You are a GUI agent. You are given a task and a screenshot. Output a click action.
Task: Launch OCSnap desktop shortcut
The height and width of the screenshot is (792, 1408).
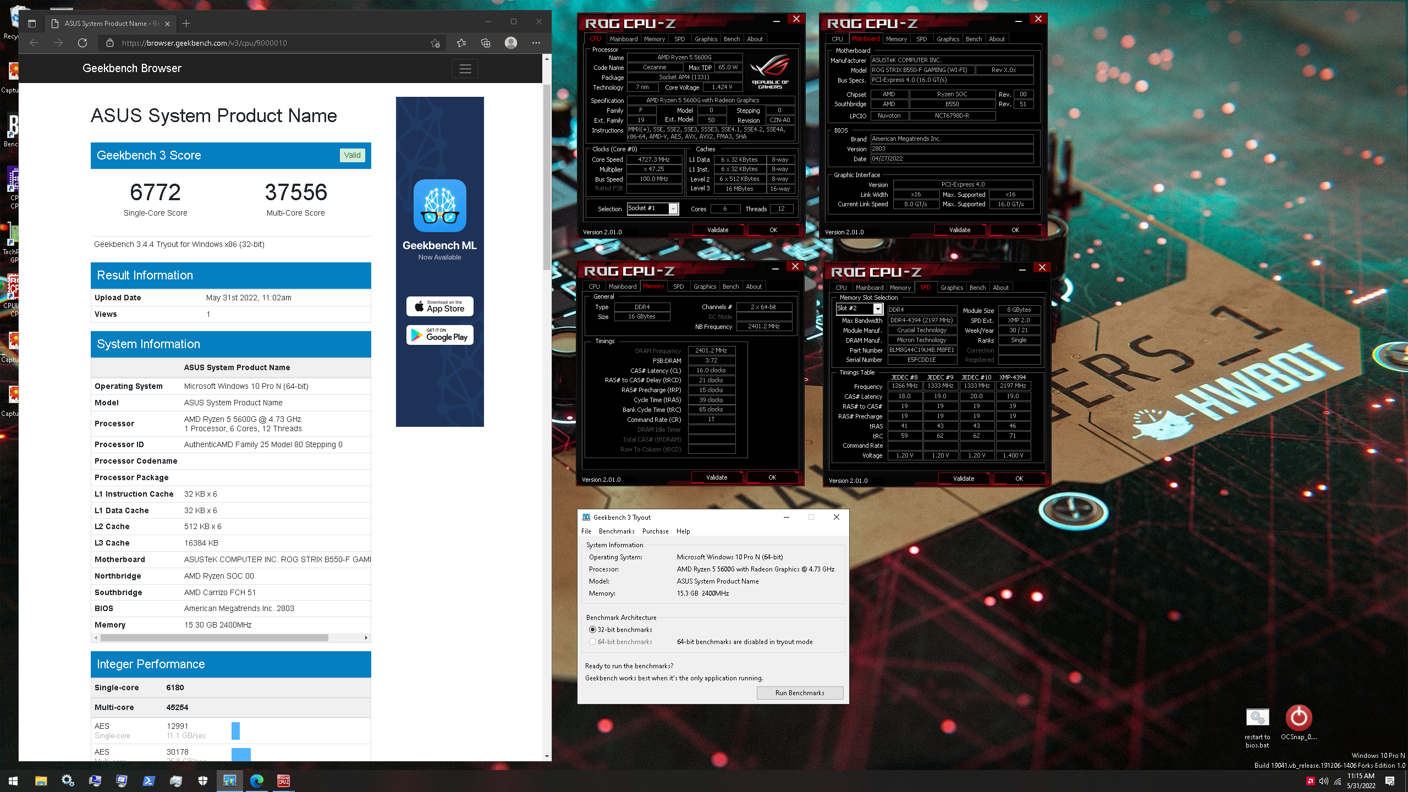[1299, 722]
